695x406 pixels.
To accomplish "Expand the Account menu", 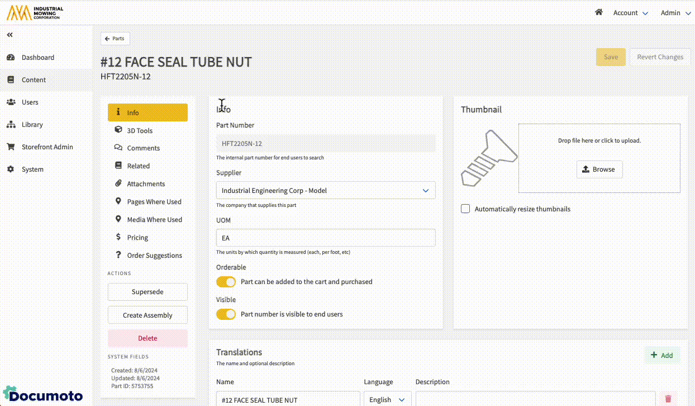I will pos(630,13).
